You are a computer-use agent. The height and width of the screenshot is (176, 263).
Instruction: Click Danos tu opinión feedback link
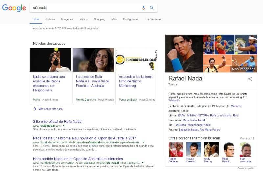[x=246, y=168]
